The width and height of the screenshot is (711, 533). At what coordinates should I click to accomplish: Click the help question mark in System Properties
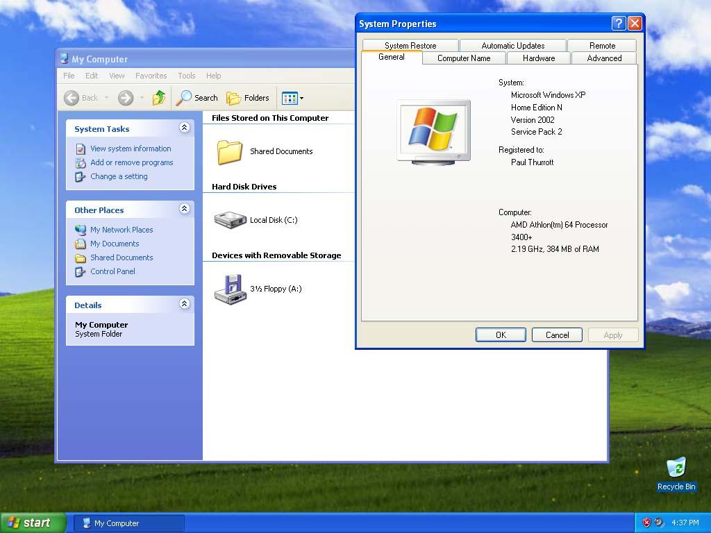pyautogui.click(x=618, y=23)
